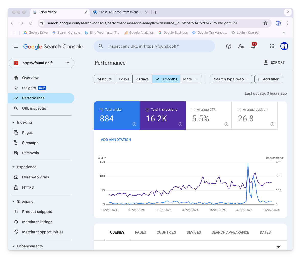Open the hamburger main menu
This screenshot has width=301, height=258.
pos(16,46)
